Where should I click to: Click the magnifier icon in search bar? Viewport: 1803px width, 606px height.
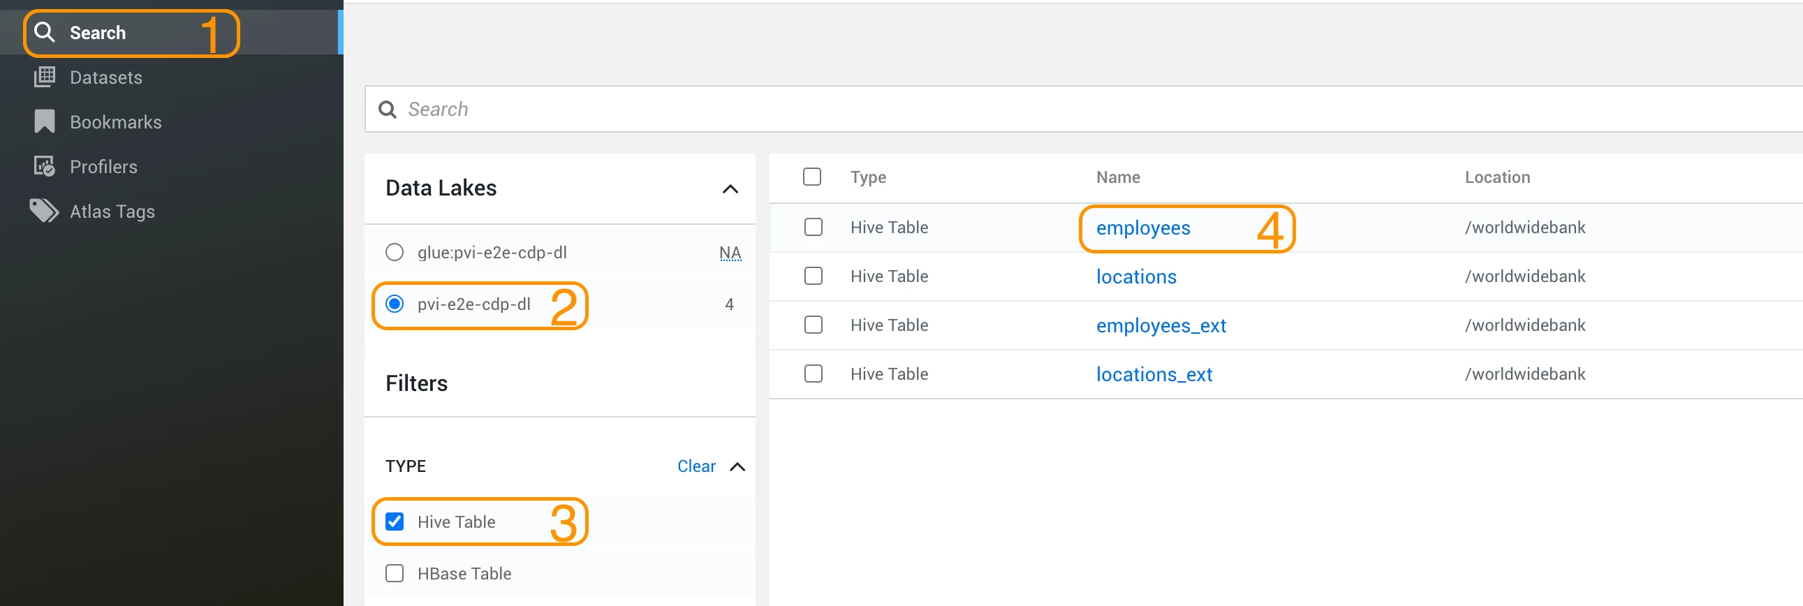pos(388,110)
